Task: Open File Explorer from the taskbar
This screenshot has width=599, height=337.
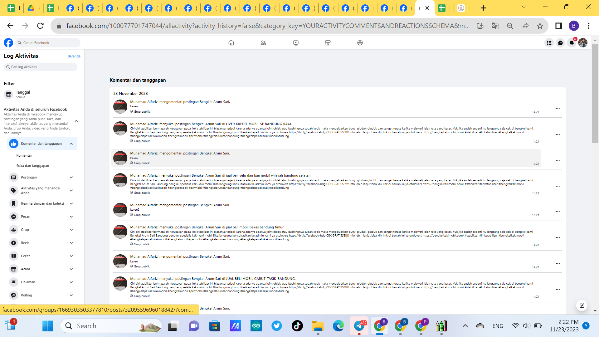Action: [x=318, y=326]
